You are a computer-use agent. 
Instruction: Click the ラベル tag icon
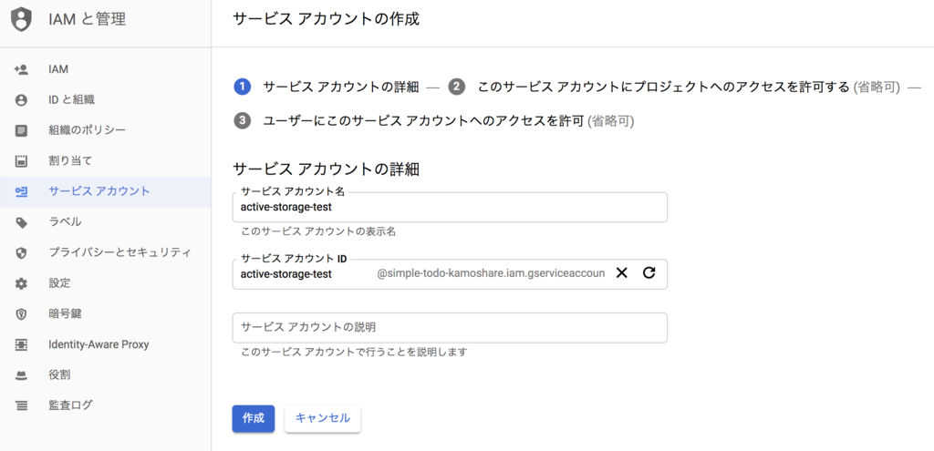tap(22, 222)
